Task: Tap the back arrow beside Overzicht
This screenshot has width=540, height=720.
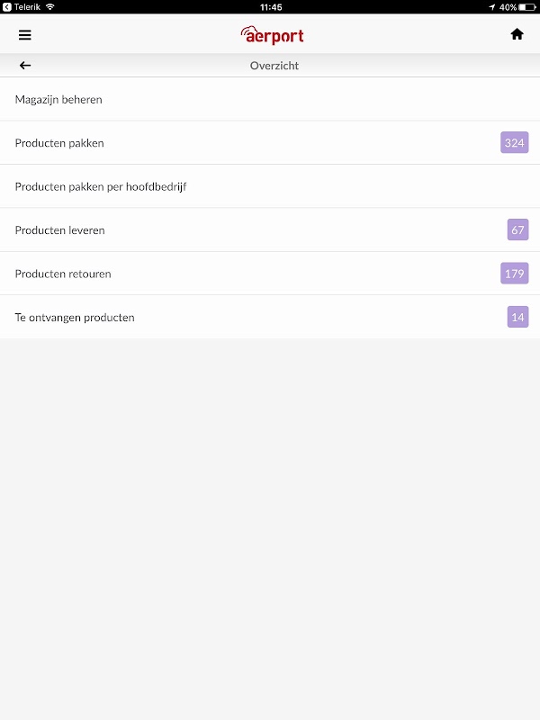Action: [x=25, y=65]
